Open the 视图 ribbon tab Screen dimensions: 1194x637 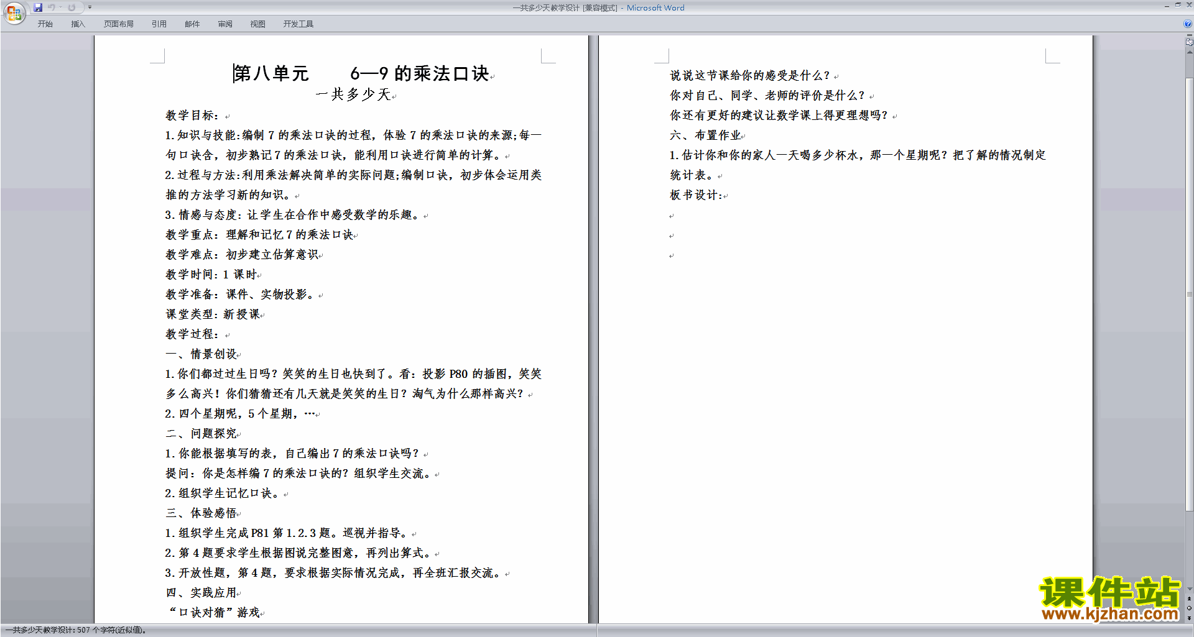click(x=258, y=24)
